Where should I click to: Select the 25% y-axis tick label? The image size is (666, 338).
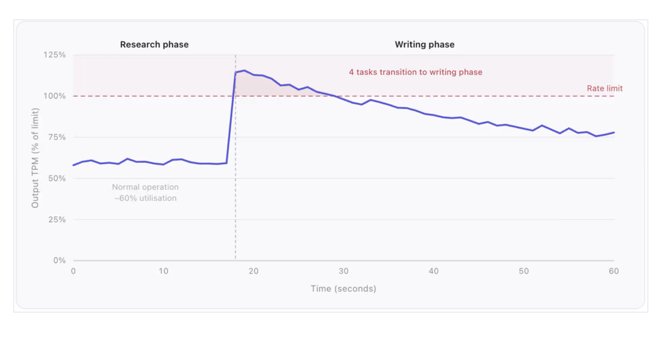coord(56,219)
